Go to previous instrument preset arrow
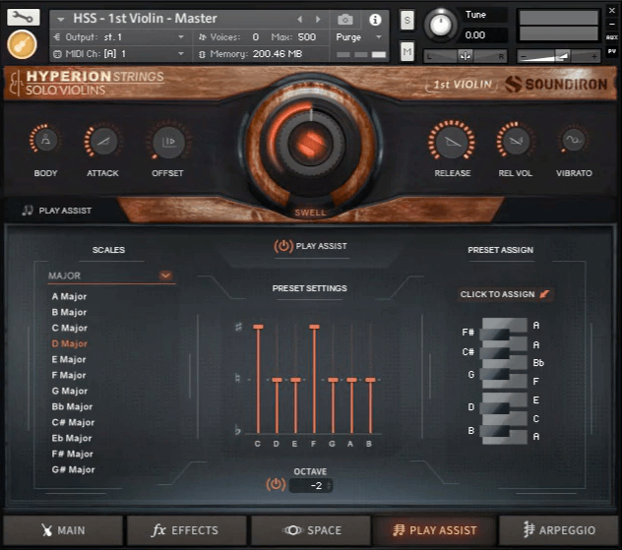 click(300, 19)
